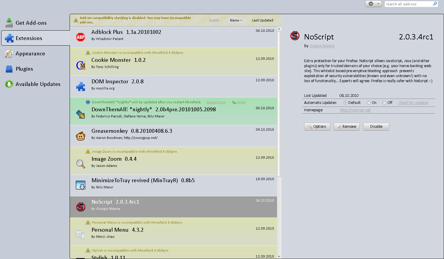Click the Adblock Plus ABP icon

pyautogui.click(x=81, y=37)
